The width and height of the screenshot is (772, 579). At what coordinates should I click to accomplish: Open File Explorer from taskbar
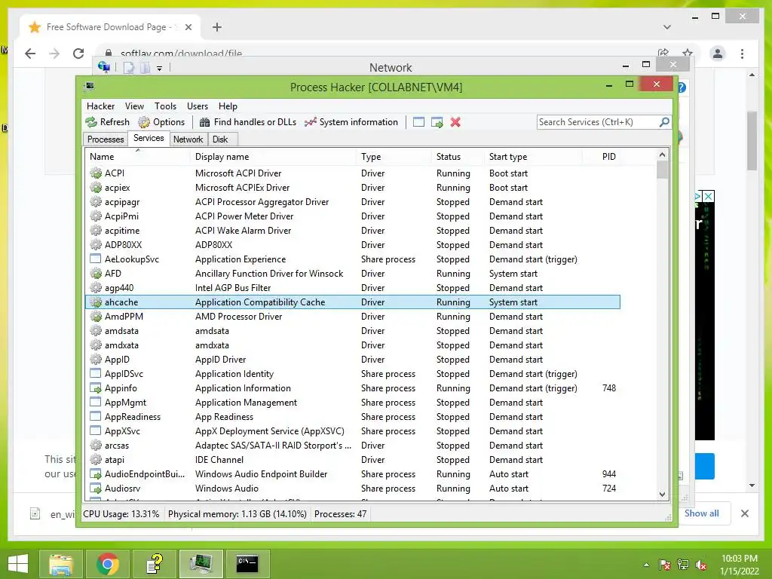coord(60,564)
